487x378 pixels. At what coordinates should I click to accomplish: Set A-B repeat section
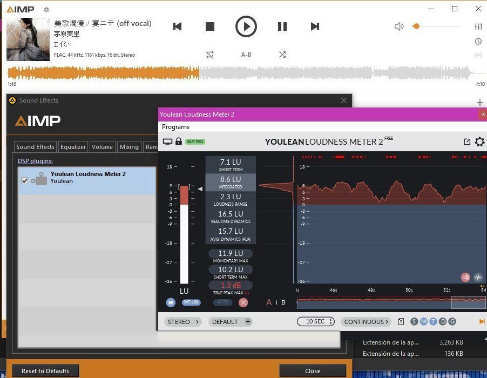click(x=246, y=55)
